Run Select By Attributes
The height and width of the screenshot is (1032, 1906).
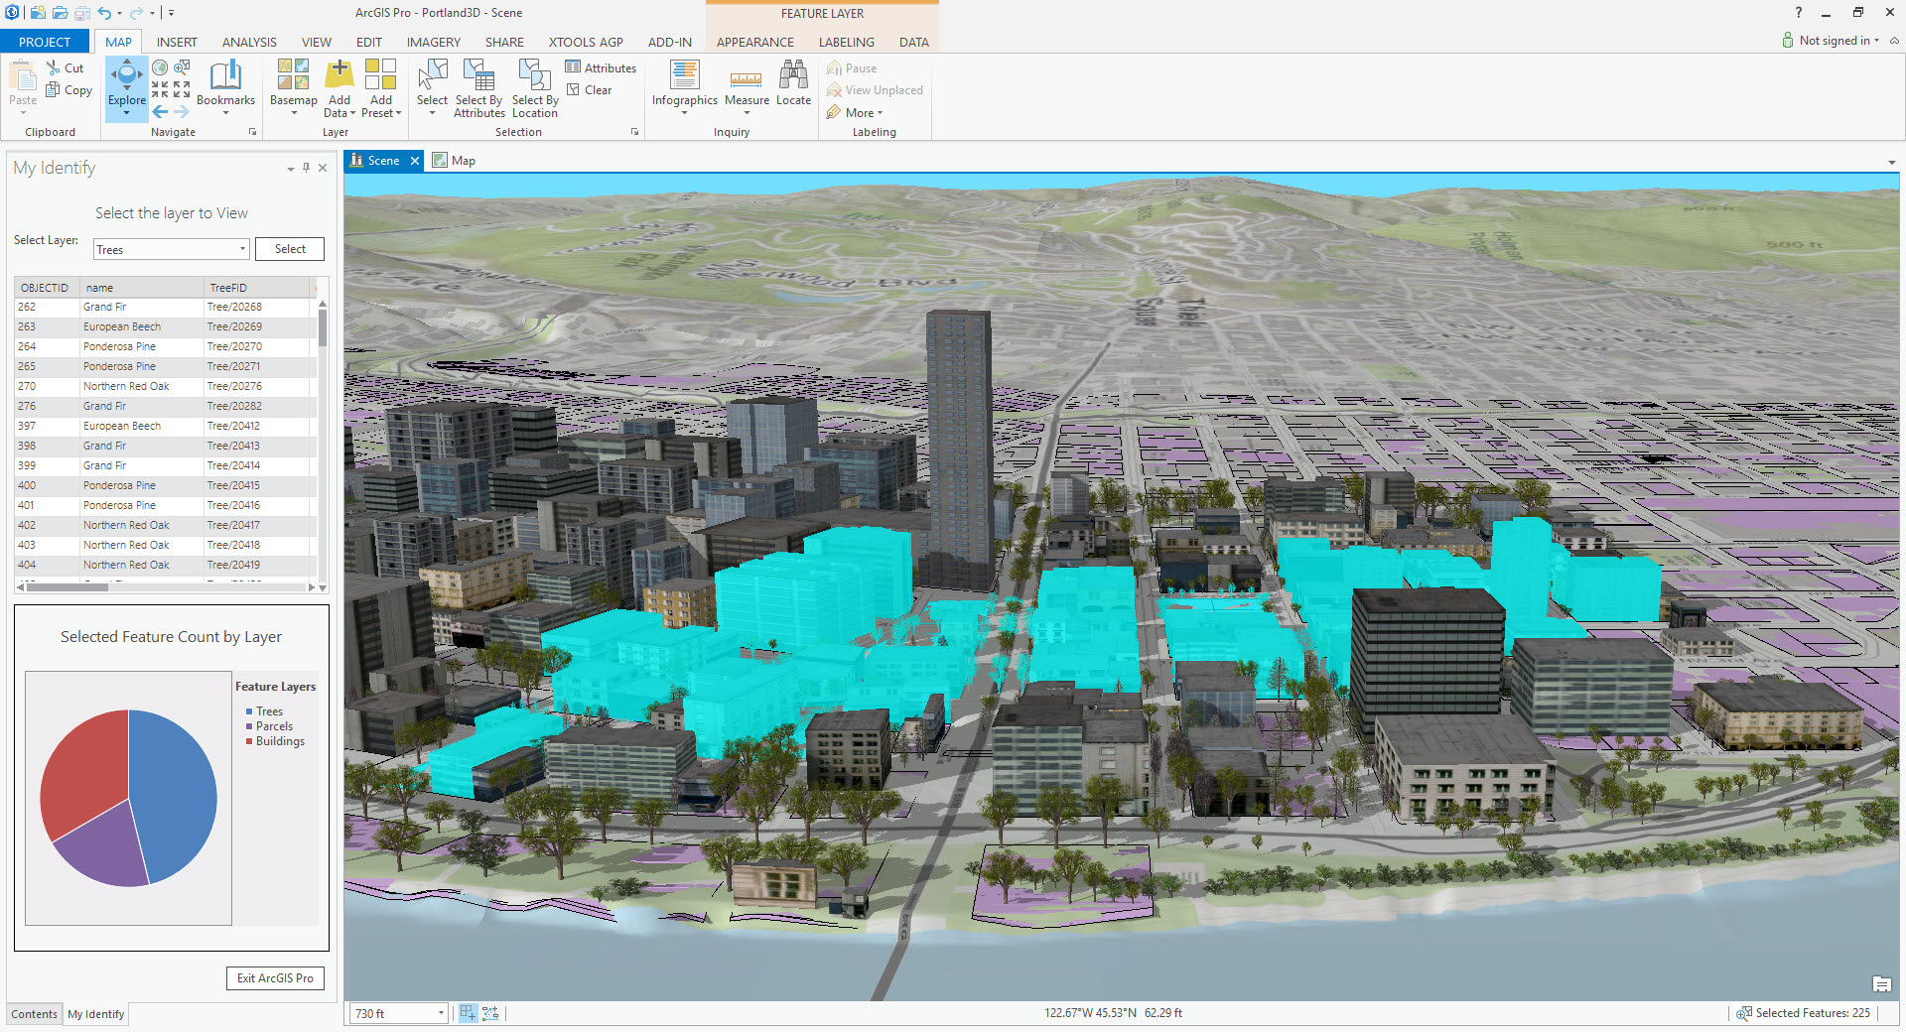[478, 89]
